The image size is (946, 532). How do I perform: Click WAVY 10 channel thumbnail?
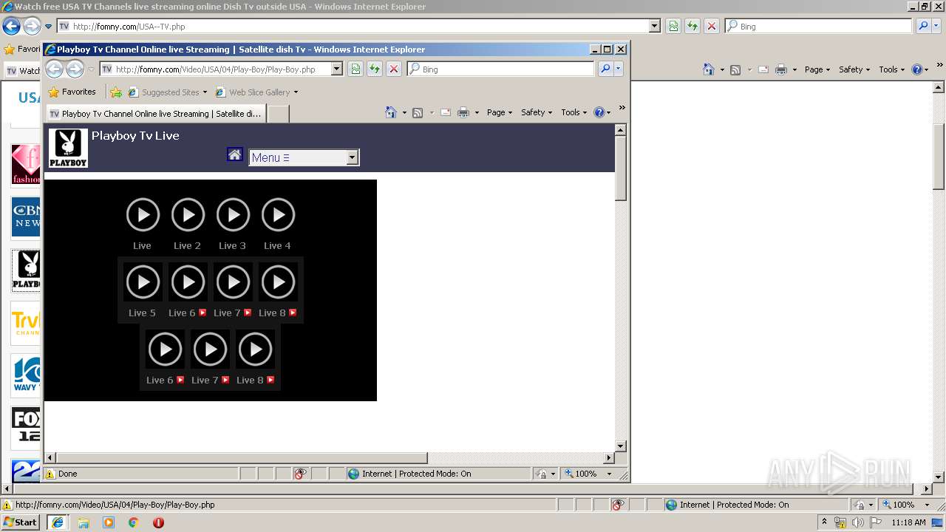26,375
